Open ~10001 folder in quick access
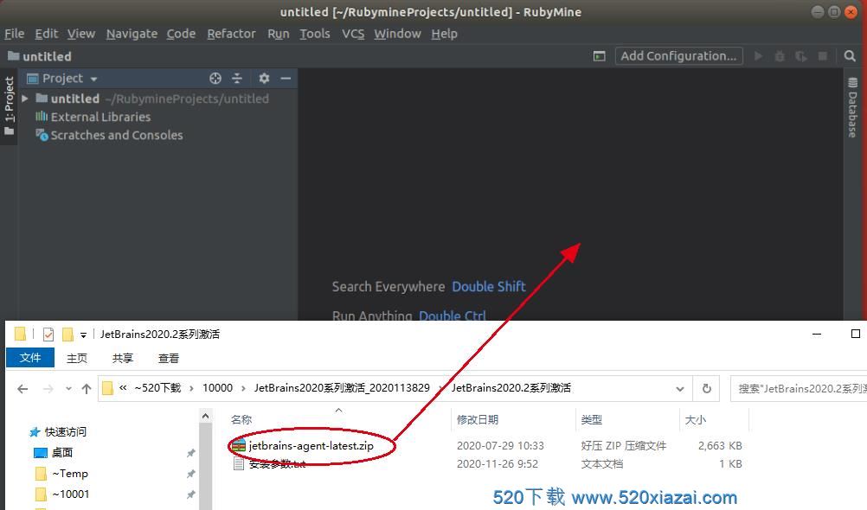This screenshot has height=510, width=867. pos(70,494)
